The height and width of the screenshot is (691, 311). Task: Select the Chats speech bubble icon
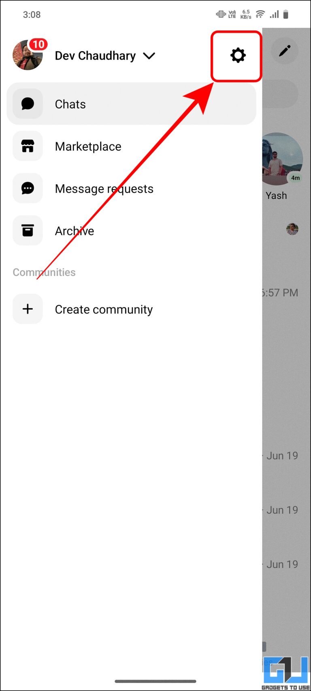(x=28, y=104)
